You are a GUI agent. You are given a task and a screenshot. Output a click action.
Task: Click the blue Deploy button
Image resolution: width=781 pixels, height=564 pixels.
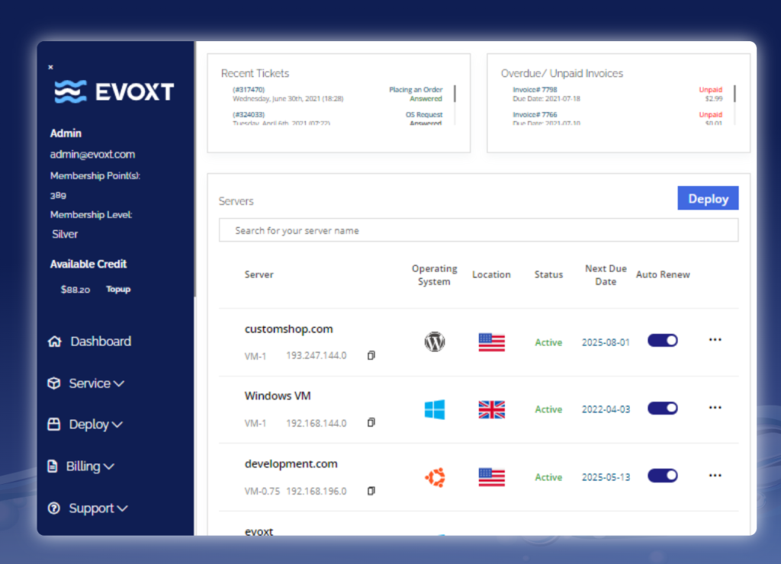pyautogui.click(x=708, y=198)
